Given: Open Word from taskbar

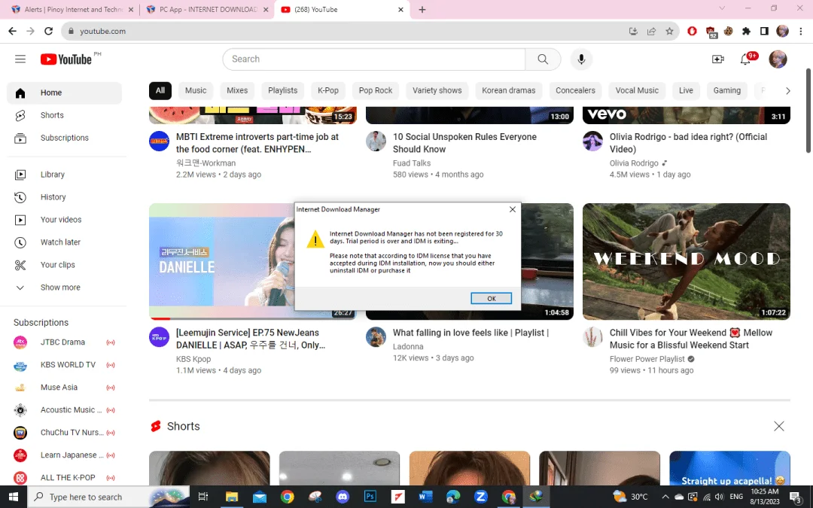Looking at the screenshot, I should [425, 497].
